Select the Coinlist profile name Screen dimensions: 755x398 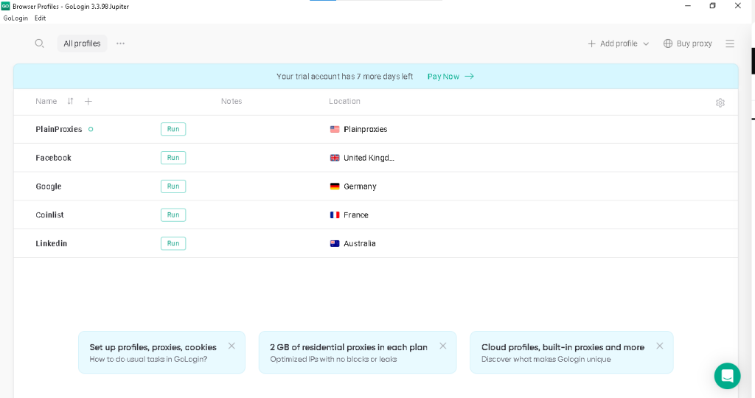[49, 214]
